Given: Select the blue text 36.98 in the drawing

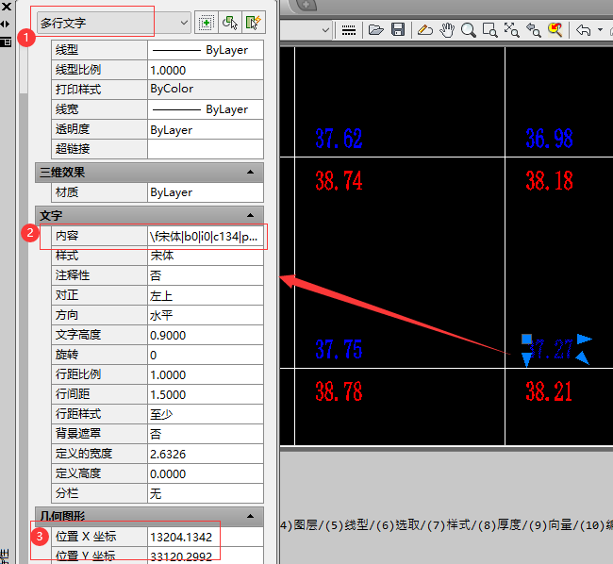Looking at the screenshot, I should coord(549,139).
